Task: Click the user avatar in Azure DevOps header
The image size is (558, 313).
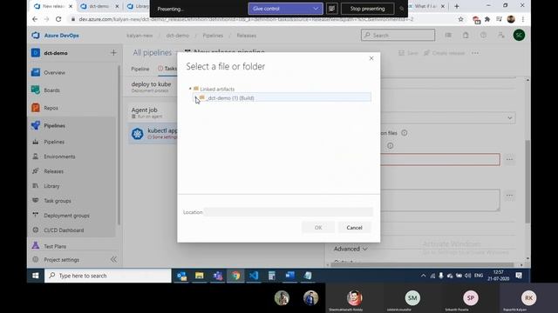Action: pos(520,35)
